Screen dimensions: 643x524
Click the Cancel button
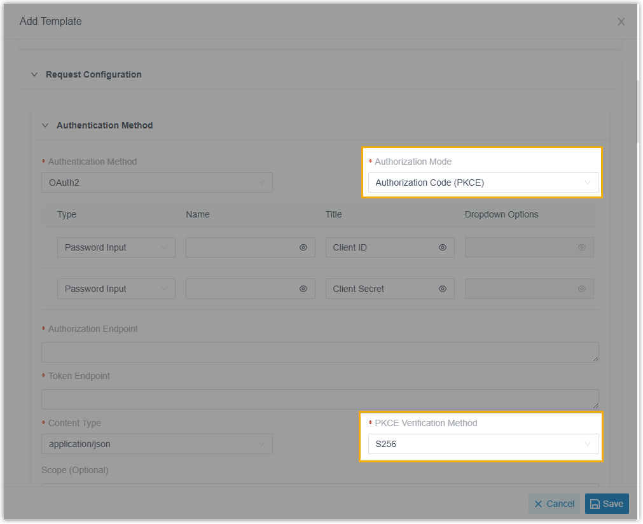click(554, 504)
